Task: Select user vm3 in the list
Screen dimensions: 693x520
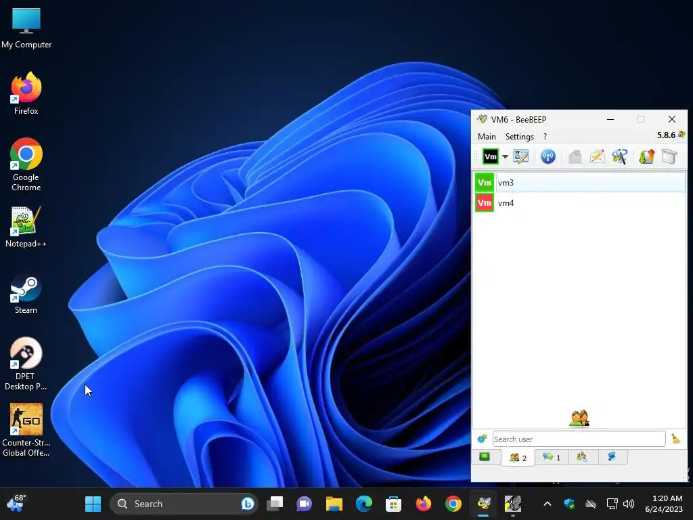Action: pos(580,183)
